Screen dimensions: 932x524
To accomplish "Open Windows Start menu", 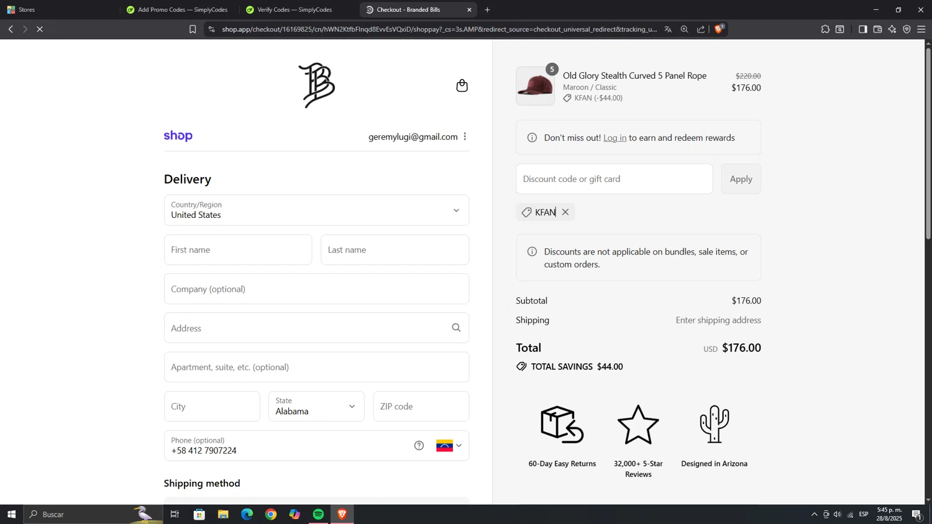I will 11,514.
